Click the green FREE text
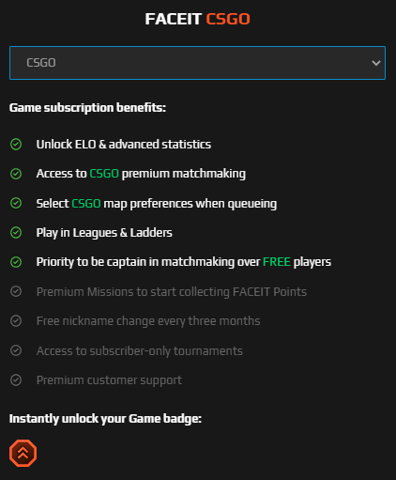 [x=277, y=262]
